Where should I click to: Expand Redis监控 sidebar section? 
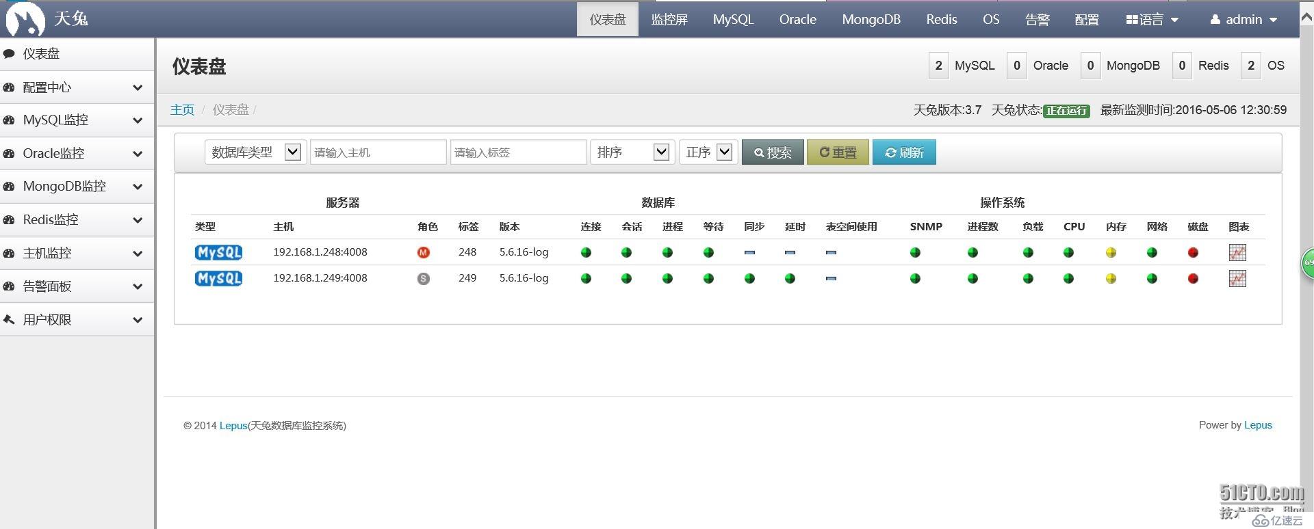coord(77,220)
